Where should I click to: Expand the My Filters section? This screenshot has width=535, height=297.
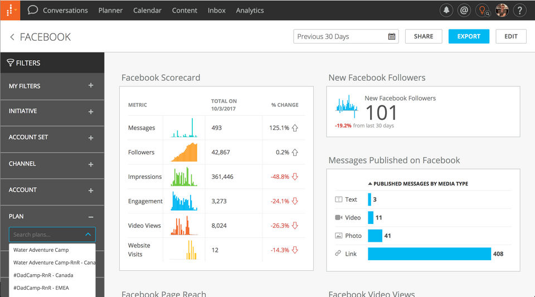[91, 85]
